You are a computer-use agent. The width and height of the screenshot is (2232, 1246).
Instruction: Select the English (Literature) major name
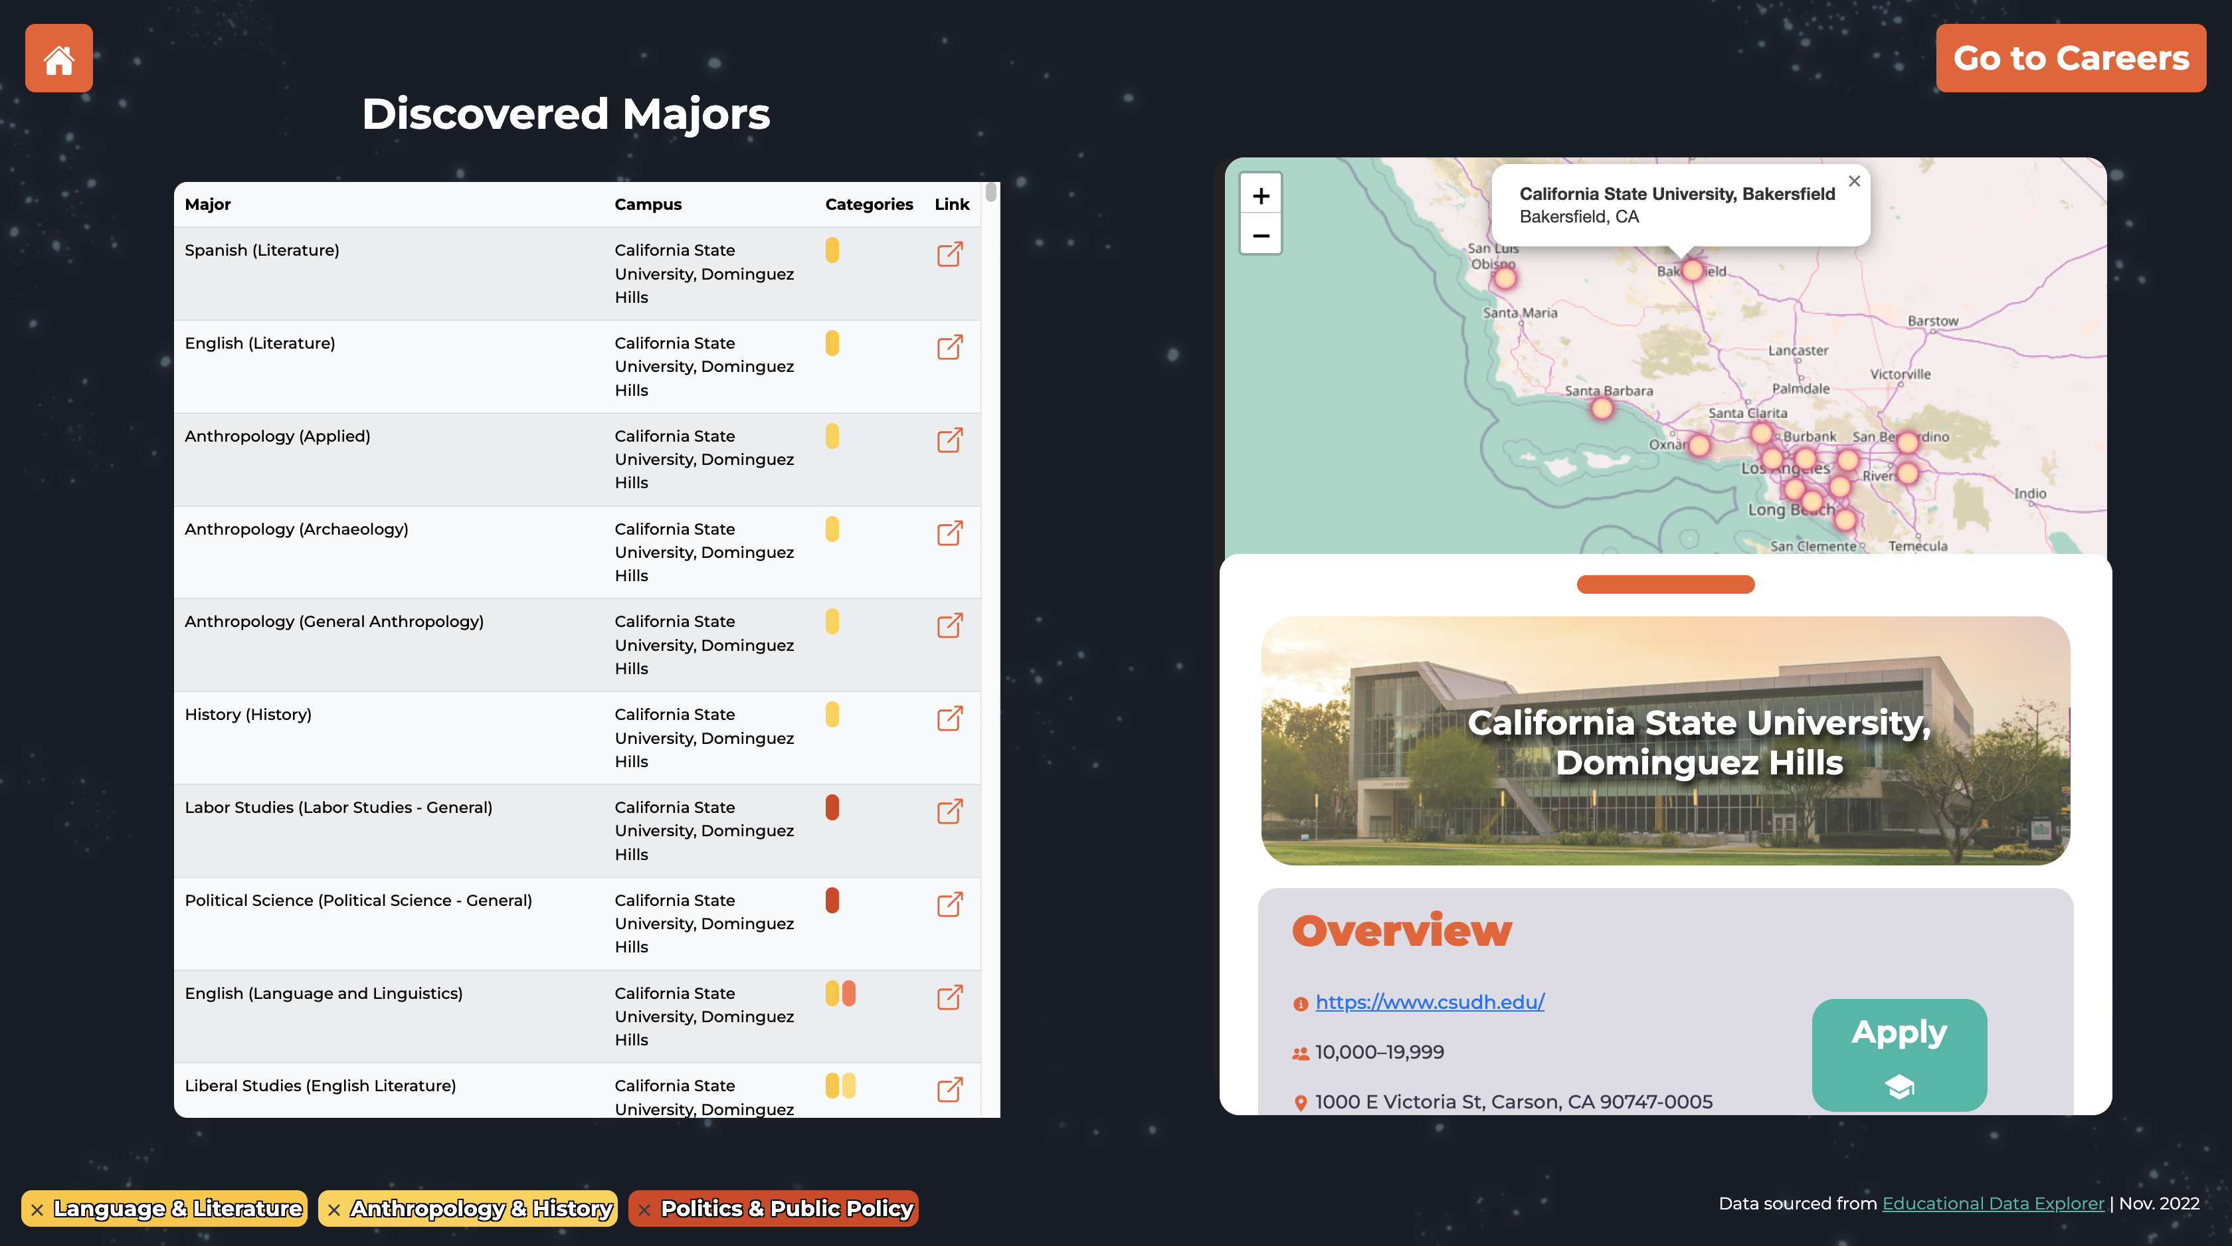260,343
